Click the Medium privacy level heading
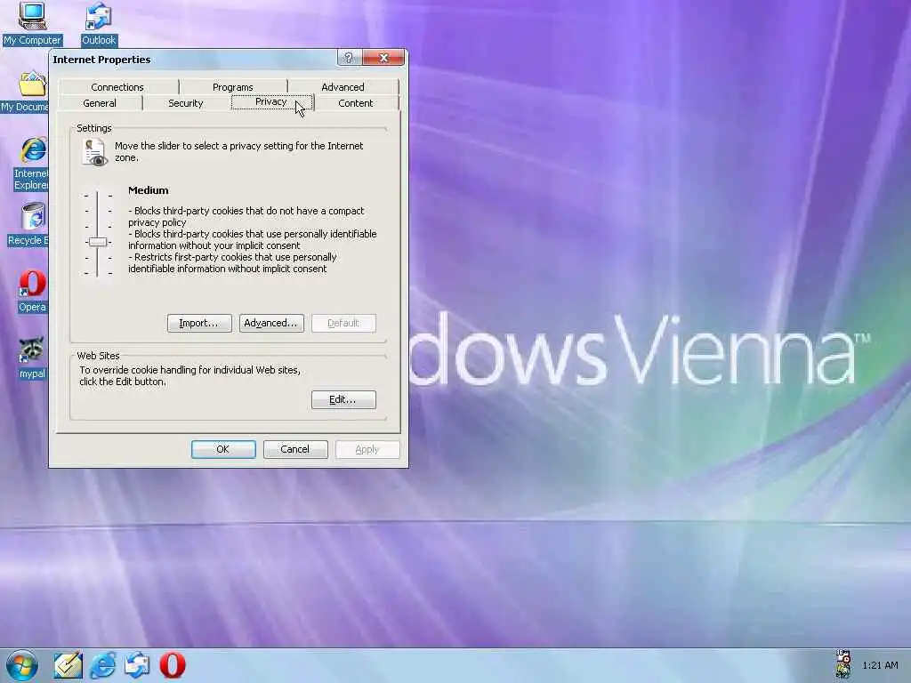 149,190
